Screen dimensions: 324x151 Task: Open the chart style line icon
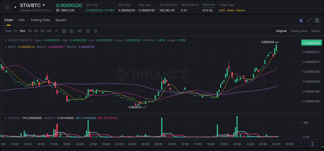[72, 31]
